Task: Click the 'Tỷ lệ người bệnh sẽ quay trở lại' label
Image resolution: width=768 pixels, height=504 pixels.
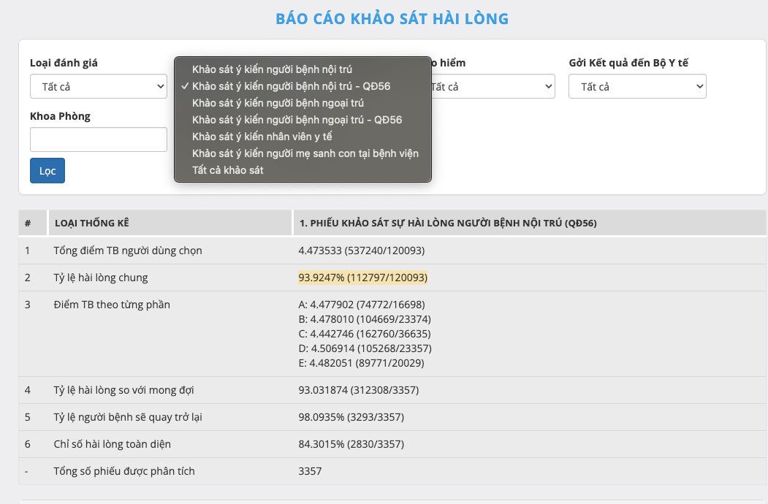Action: pos(128,417)
